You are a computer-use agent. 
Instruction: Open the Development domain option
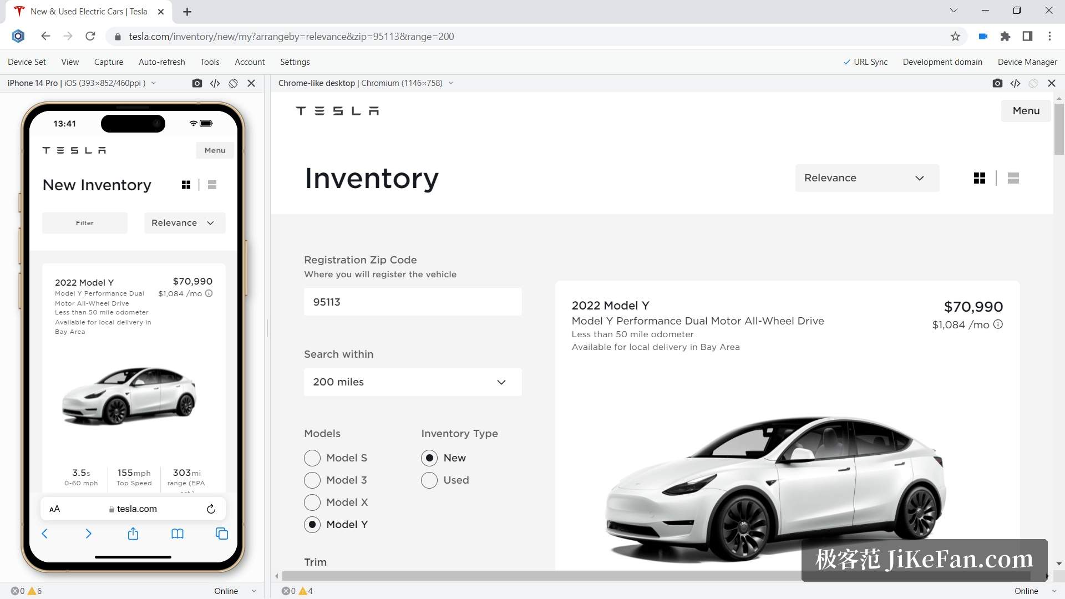pyautogui.click(x=942, y=62)
